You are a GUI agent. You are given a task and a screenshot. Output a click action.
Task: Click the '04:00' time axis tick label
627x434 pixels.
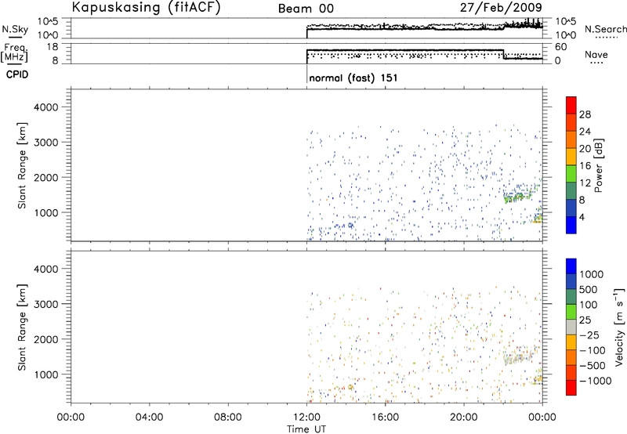pos(150,418)
